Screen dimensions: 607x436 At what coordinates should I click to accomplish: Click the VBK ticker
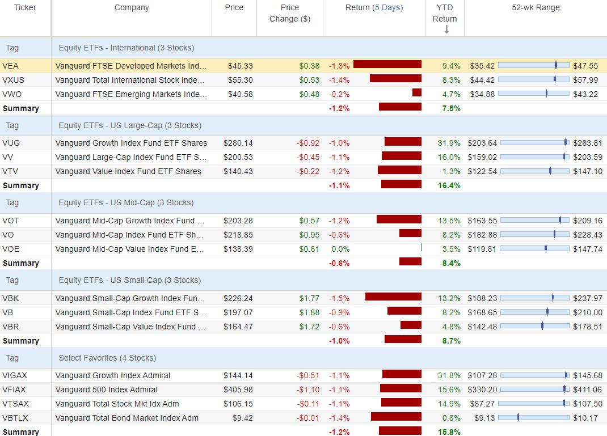[x=10, y=298]
